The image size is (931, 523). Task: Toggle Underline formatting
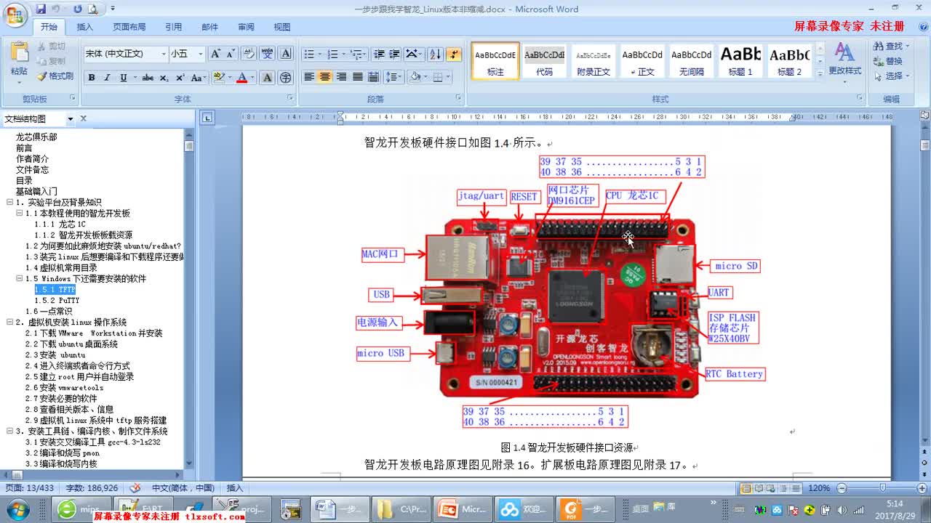[x=123, y=77]
